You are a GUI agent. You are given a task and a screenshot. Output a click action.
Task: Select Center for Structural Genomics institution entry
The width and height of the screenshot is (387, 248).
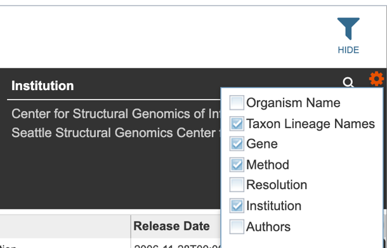(116, 114)
